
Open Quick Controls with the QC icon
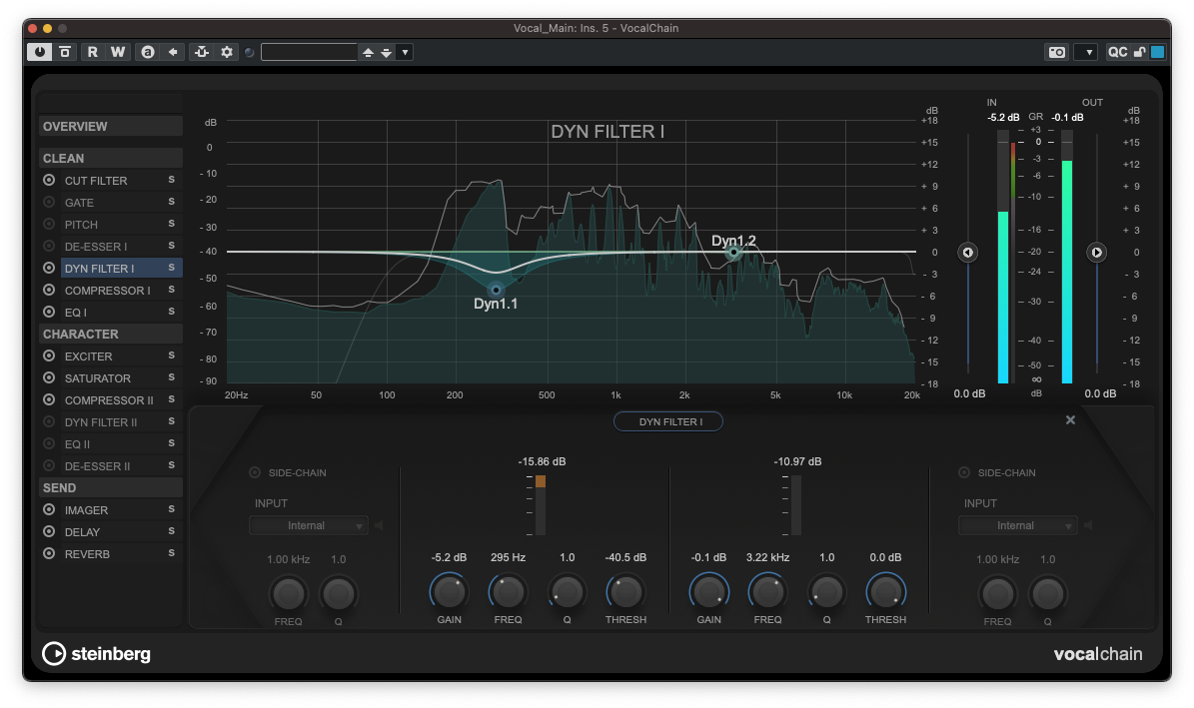pos(1118,51)
